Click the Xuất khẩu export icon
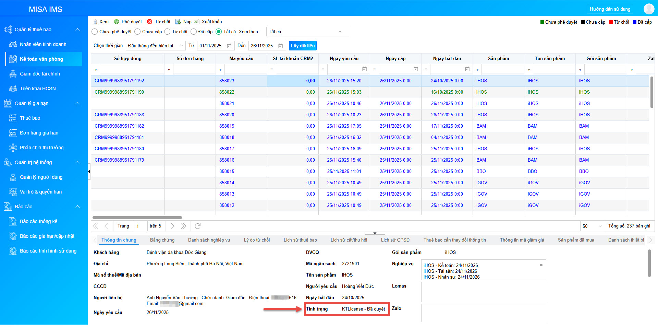658x327 pixels. [196, 22]
